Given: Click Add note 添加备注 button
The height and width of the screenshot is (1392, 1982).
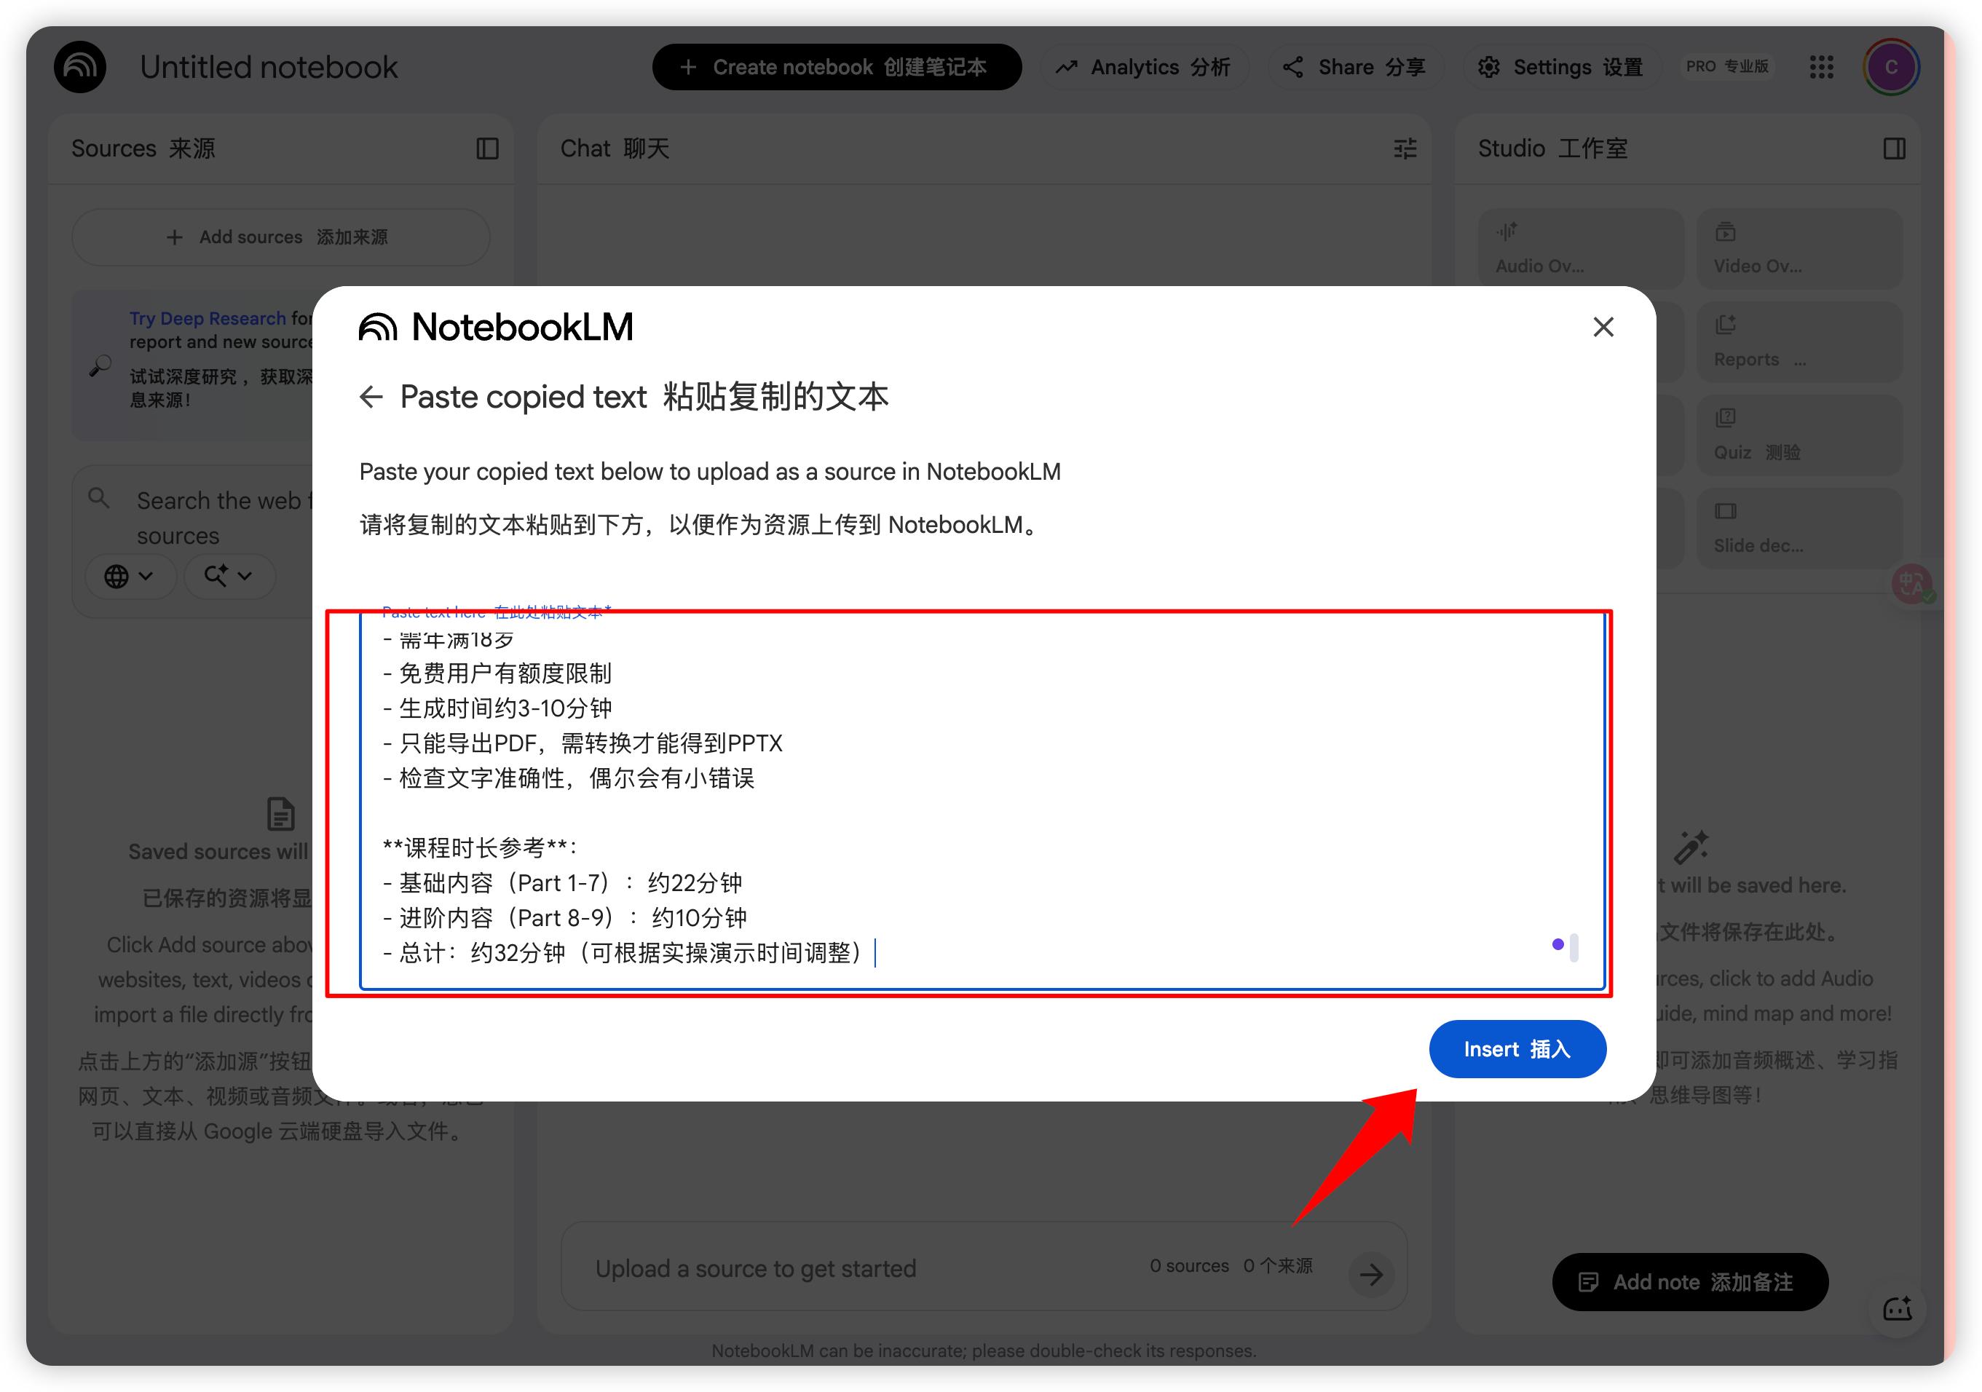Looking at the screenshot, I should 1689,1281.
